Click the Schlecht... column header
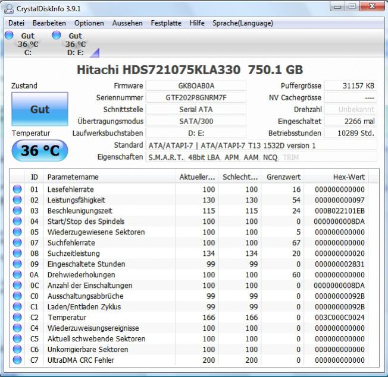Viewport: 388px width, 377px height. tap(240, 177)
